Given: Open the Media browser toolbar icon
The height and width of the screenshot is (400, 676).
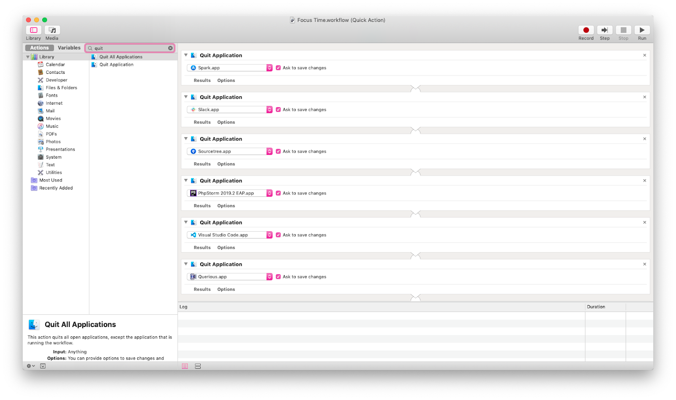Looking at the screenshot, I should point(52,30).
